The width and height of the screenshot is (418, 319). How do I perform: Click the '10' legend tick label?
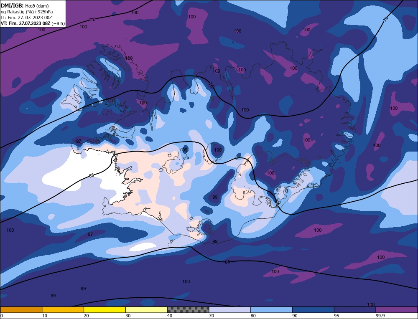pos(45,316)
